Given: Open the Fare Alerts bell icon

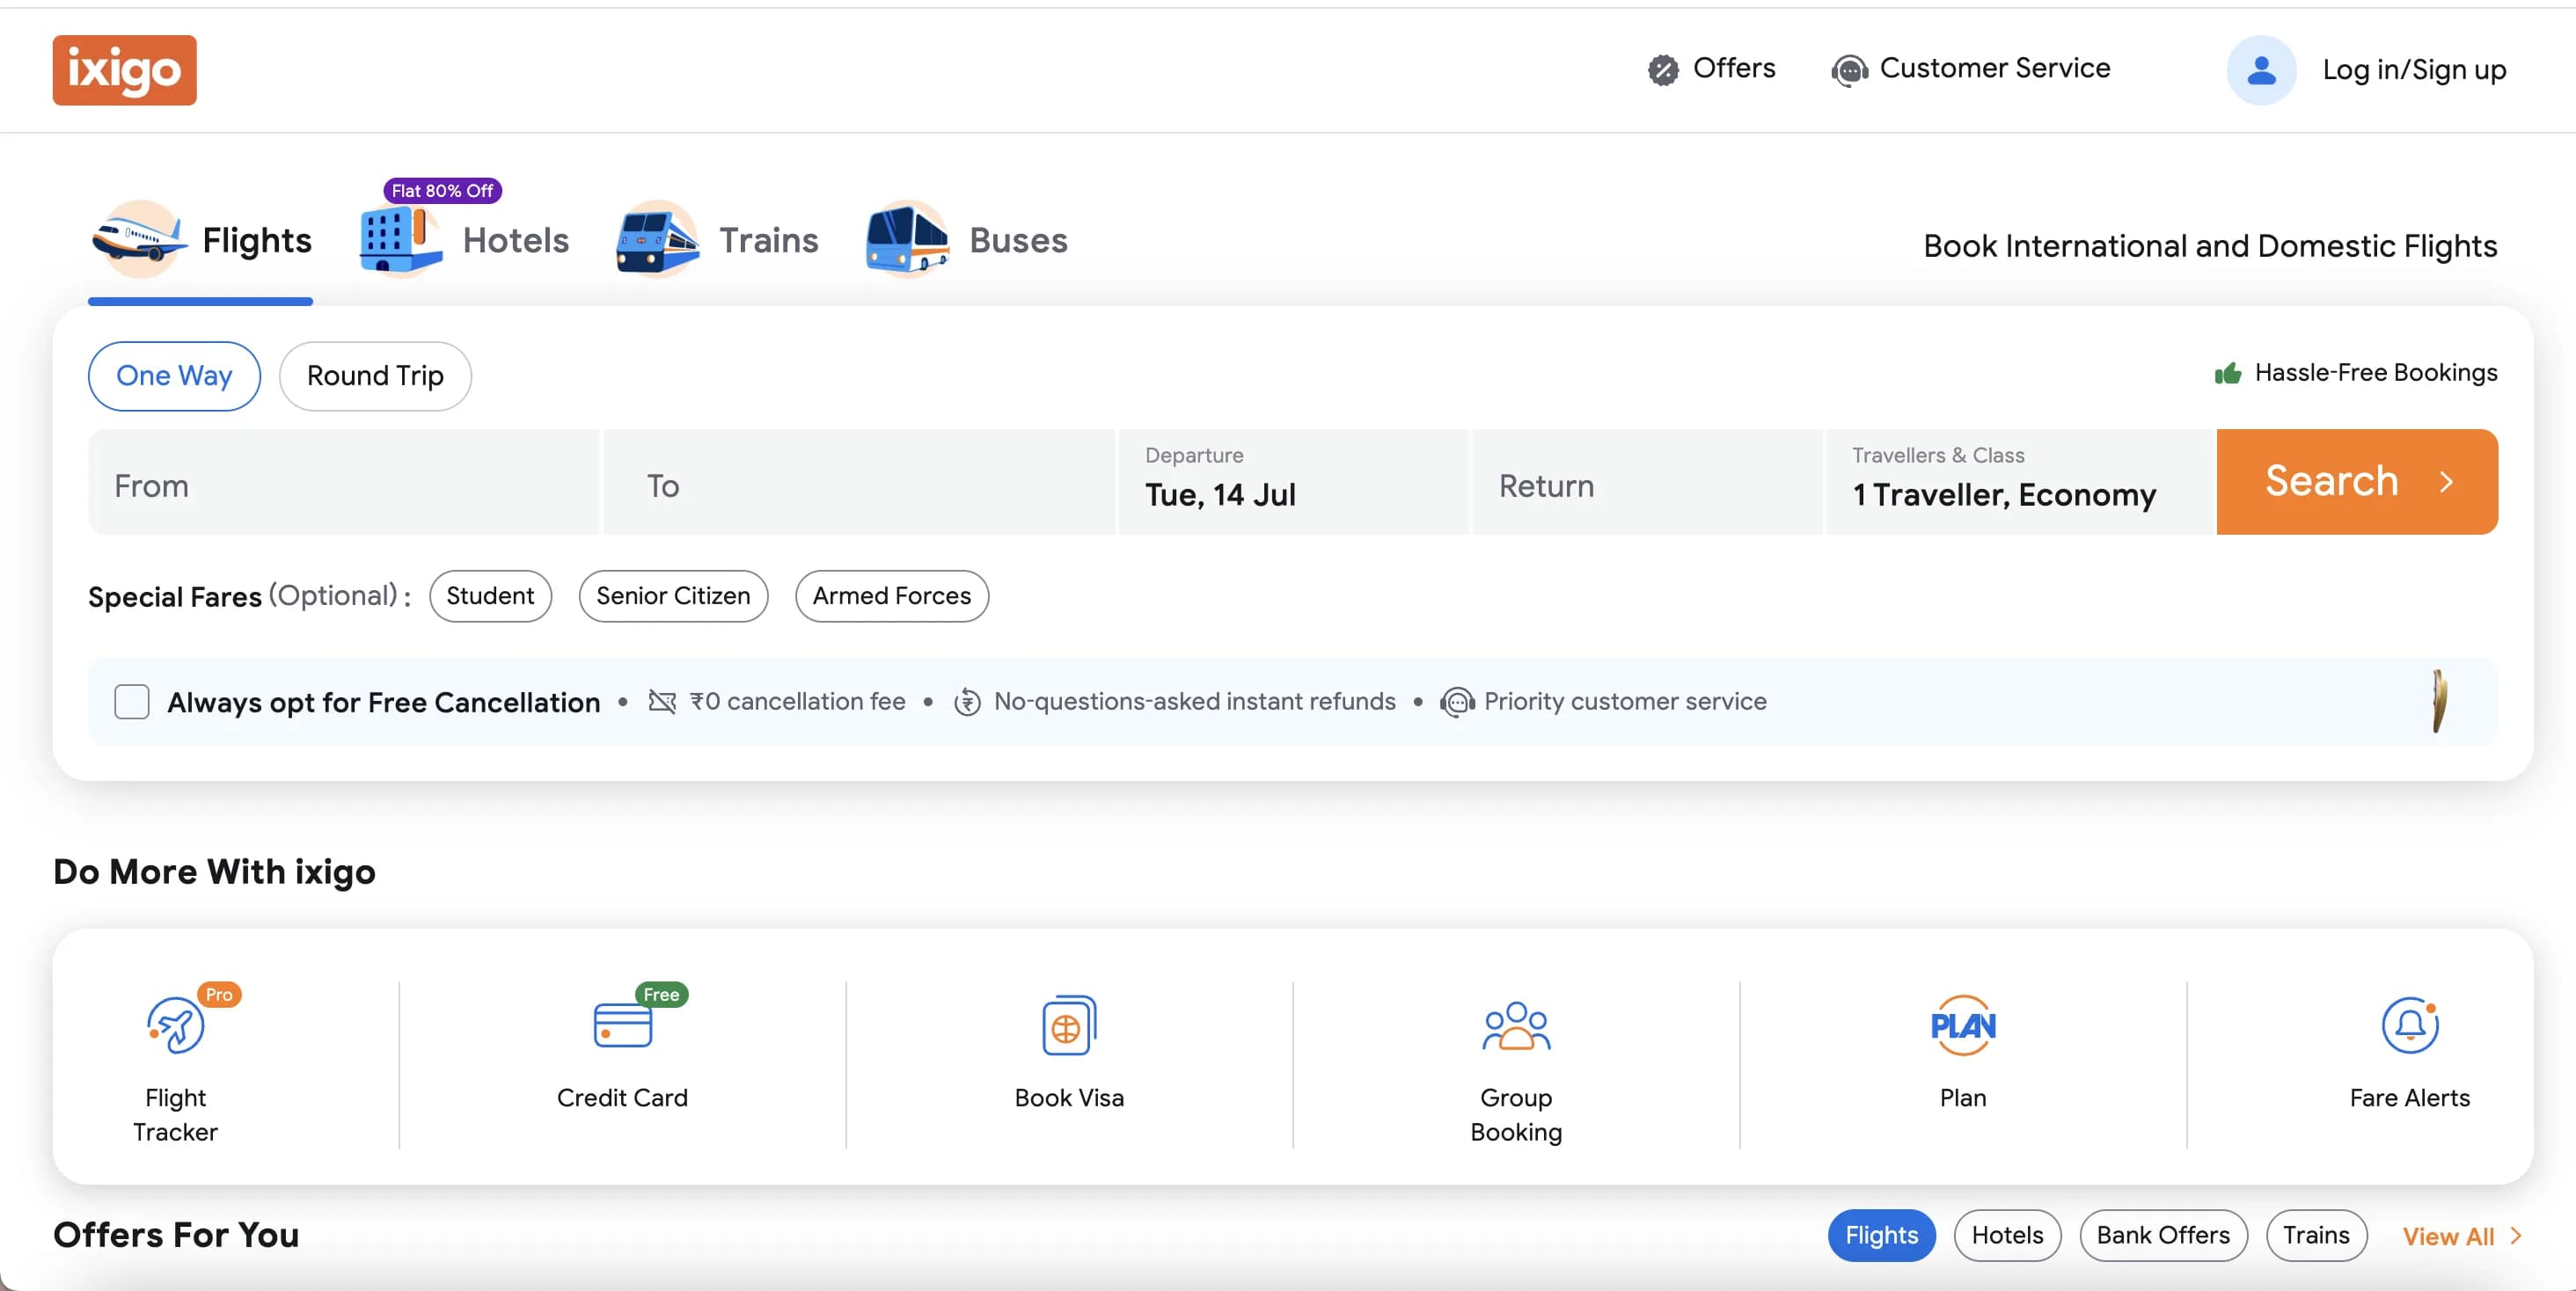Looking at the screenshot, I should click(2410, 1025).
